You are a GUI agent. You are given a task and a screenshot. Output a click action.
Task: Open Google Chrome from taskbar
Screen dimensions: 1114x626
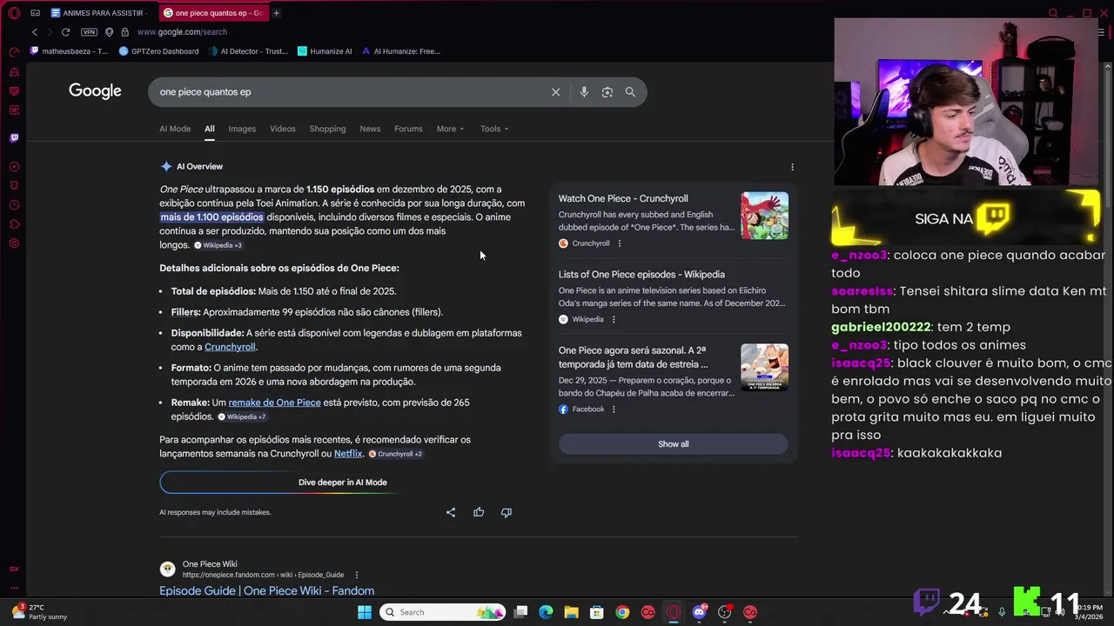pyautogui.click(x=622, y=612)
